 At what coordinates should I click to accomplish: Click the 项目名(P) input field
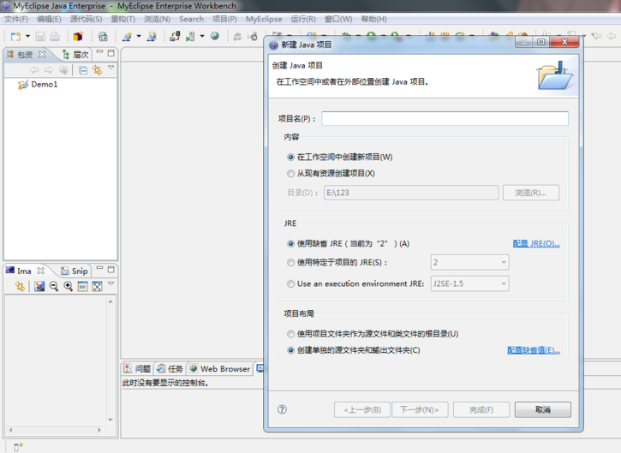[x=445, y=118]
